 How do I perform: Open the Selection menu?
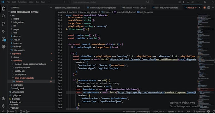(22, 2)
